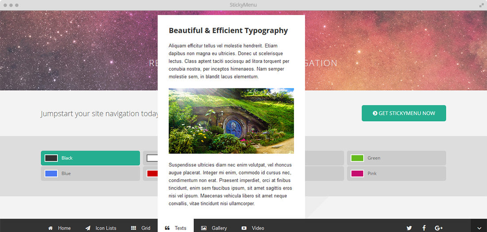Select the Blue color theme option
The width and height of the screenshot is (487, 232).
pyautogui.click(x=90, y=173)
